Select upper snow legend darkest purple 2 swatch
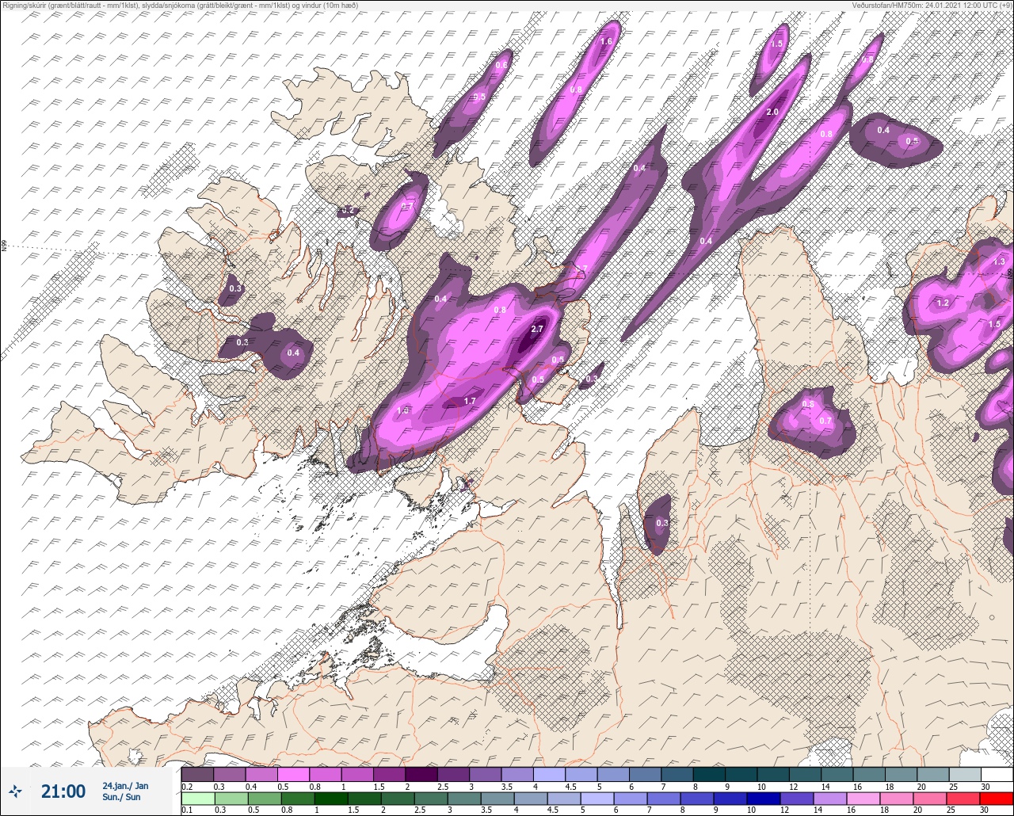Screen dimensions: 1014x816 click(x=421, y=774)
